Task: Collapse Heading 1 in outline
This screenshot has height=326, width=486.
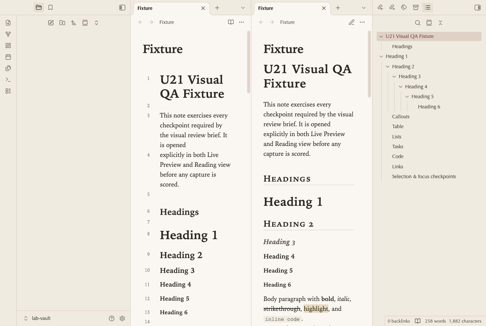Action: 381,56
